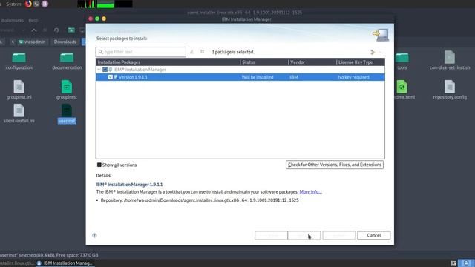Select silent-install.ini file in file manager
This screenshot has height=267, width=475.
[19, 113]
